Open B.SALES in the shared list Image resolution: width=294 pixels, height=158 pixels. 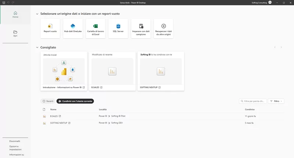pyautogui.click(x=54, y=116)
